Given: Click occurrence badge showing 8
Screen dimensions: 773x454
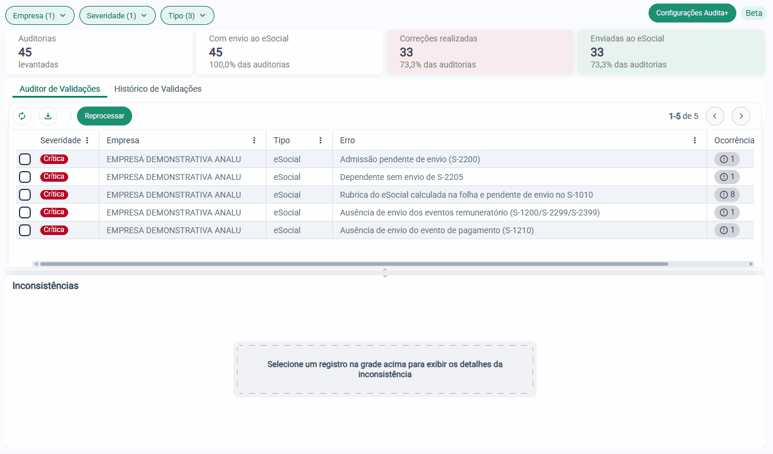Looking at the screenshot, I should 727,195.
